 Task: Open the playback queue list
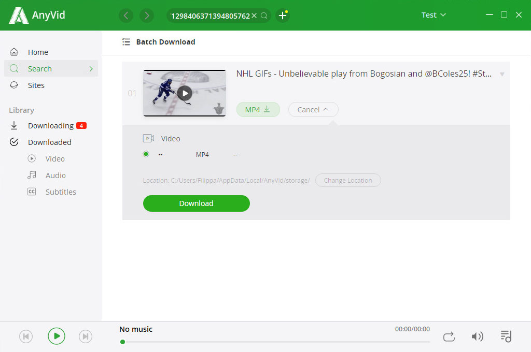[506, 336]
